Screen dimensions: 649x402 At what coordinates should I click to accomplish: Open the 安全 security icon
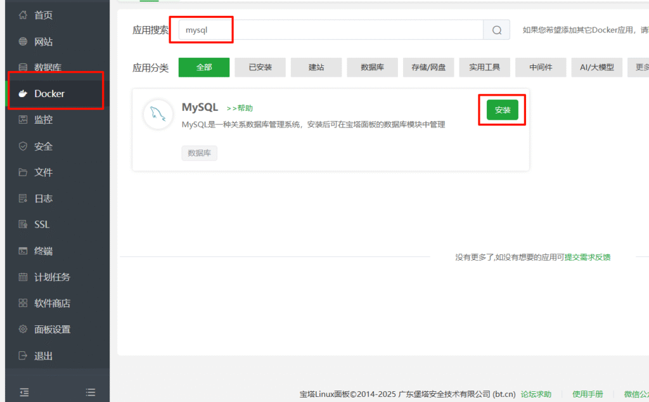coord(23,145)
